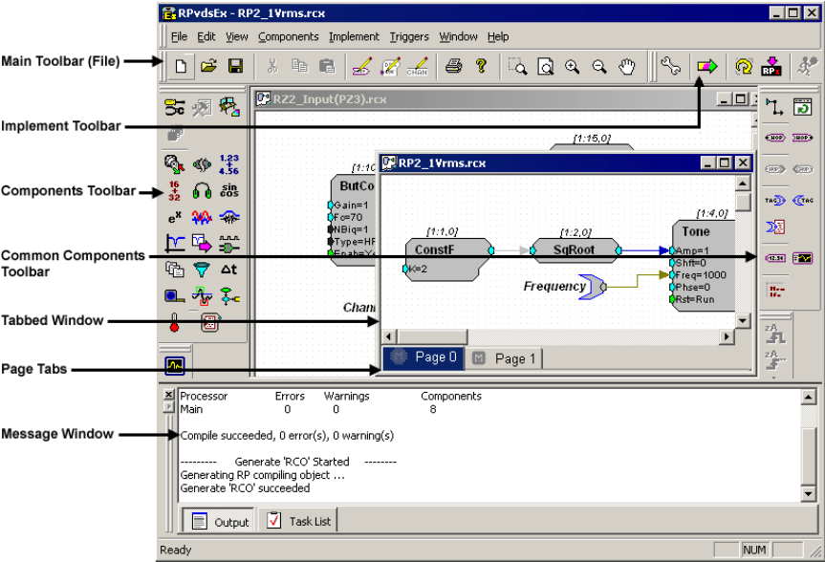Open the Triggers menu
This screenshot has width=825, height=562.
tap(409, 37)
